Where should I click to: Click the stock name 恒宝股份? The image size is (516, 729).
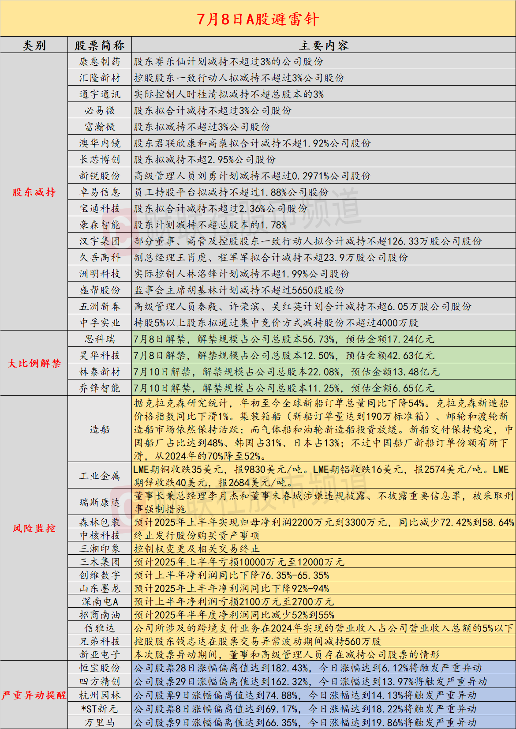point(100,668)
